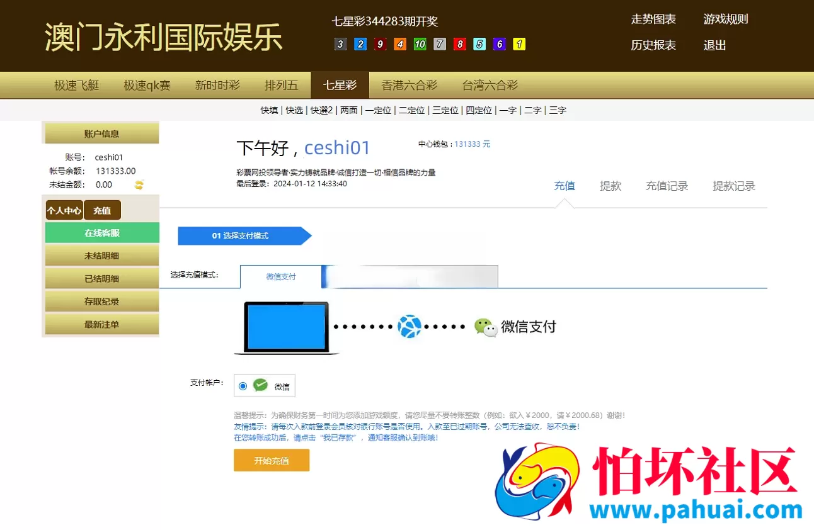Viewport: 814px width, 530px height.
Task: Switch to the 提款 withdrawal tab
Action: coord(610,186)
